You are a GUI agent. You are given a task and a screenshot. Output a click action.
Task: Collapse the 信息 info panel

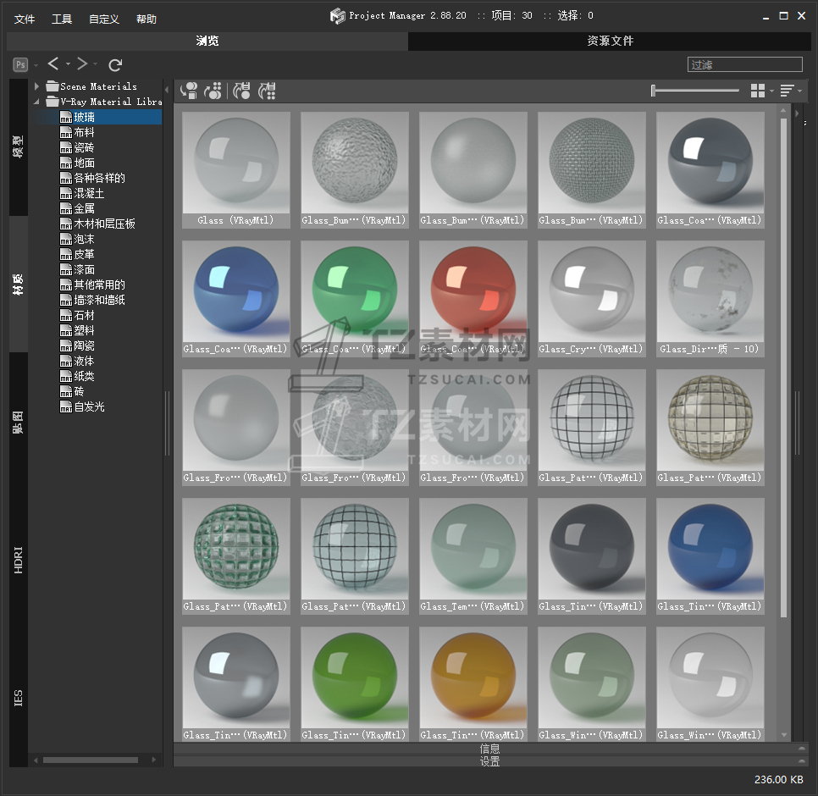click(801, 749)
